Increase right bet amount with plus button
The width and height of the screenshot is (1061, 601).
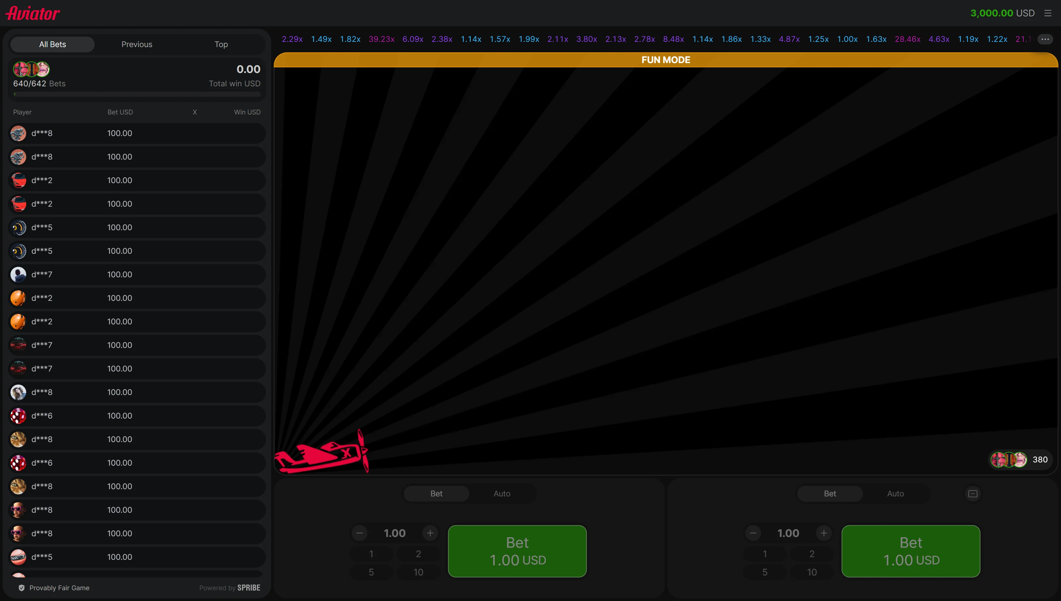(x=823, y=533)
